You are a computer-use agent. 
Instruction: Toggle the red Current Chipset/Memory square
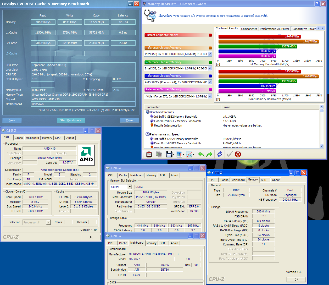tap(210, 35)
